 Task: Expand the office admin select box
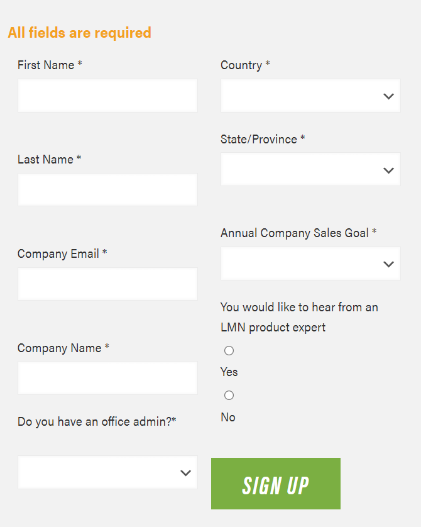tap(99, 472)
